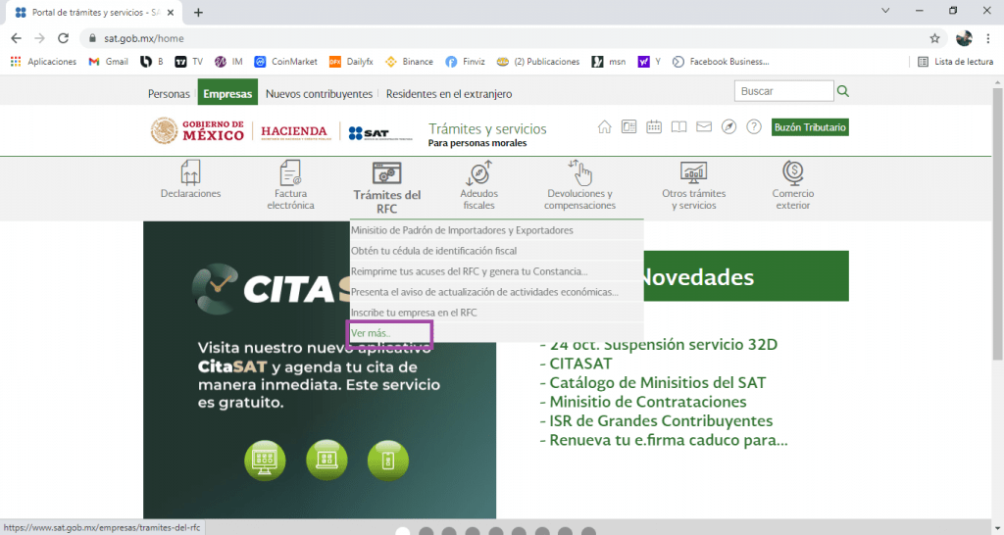Click the news page icon beside home
Screen dimensions: 1004x535
point(629,126)
